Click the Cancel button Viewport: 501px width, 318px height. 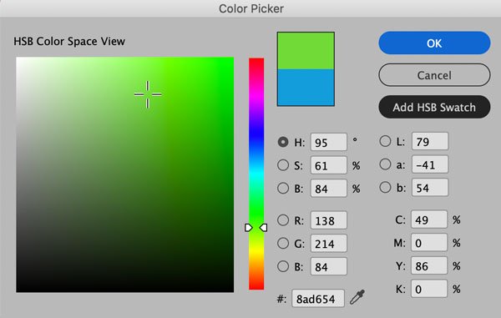tap(434, 75)
